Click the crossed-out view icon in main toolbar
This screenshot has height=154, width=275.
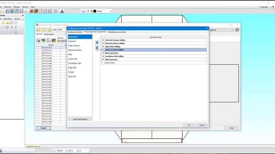55,11
